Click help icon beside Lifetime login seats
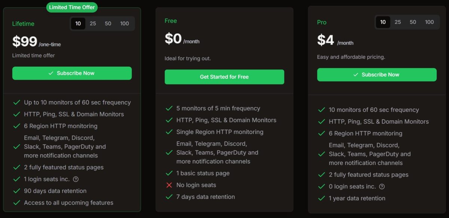Screen dimensions: 449x218 coord(76,179)
